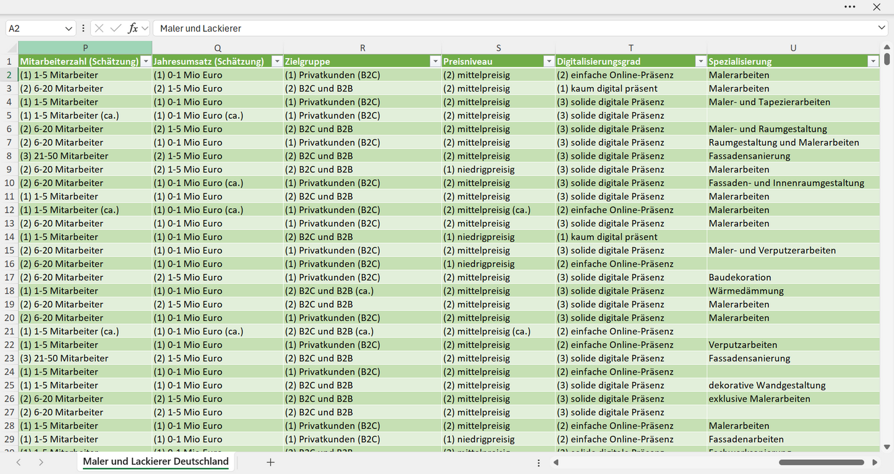
Task: Click 'Maler- und Raumgestaltung' cell
Action: [x=793, y=129]
